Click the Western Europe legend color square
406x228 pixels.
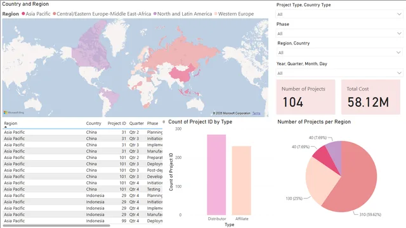pos(216,14)
